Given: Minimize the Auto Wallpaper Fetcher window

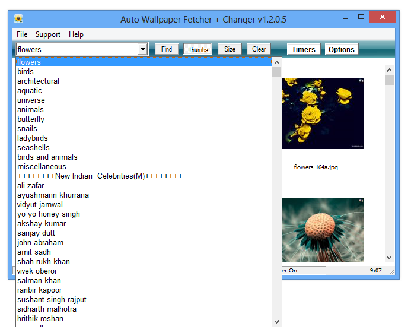Looking at the screenshot, I should point(345,18).
